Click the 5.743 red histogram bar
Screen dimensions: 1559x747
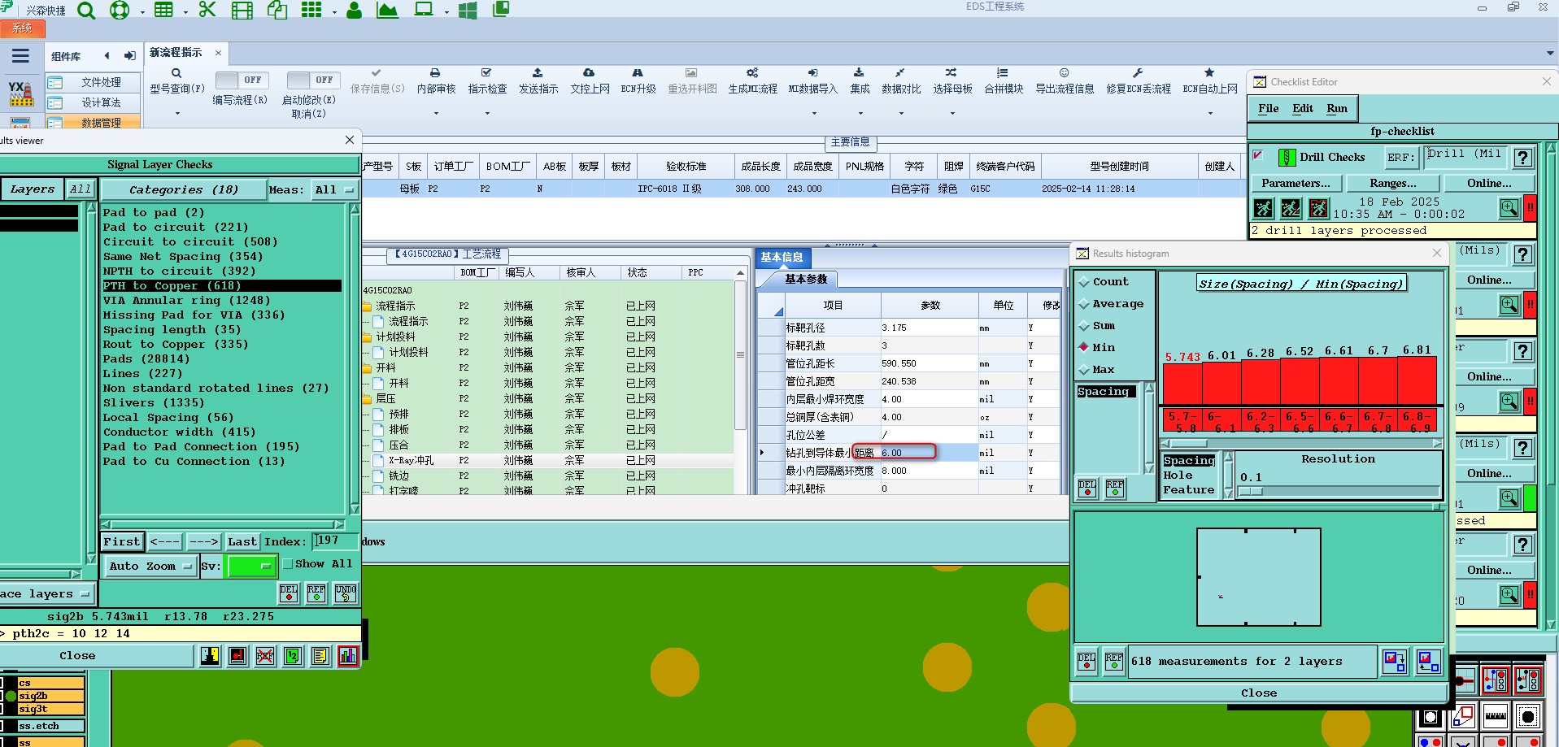(1182, 384)
